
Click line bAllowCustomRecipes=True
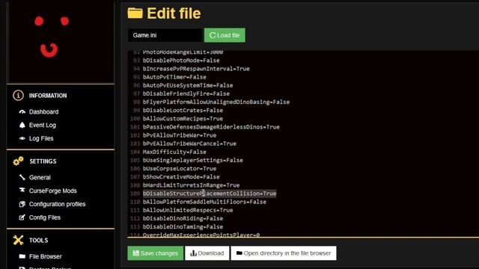point(183,119)
